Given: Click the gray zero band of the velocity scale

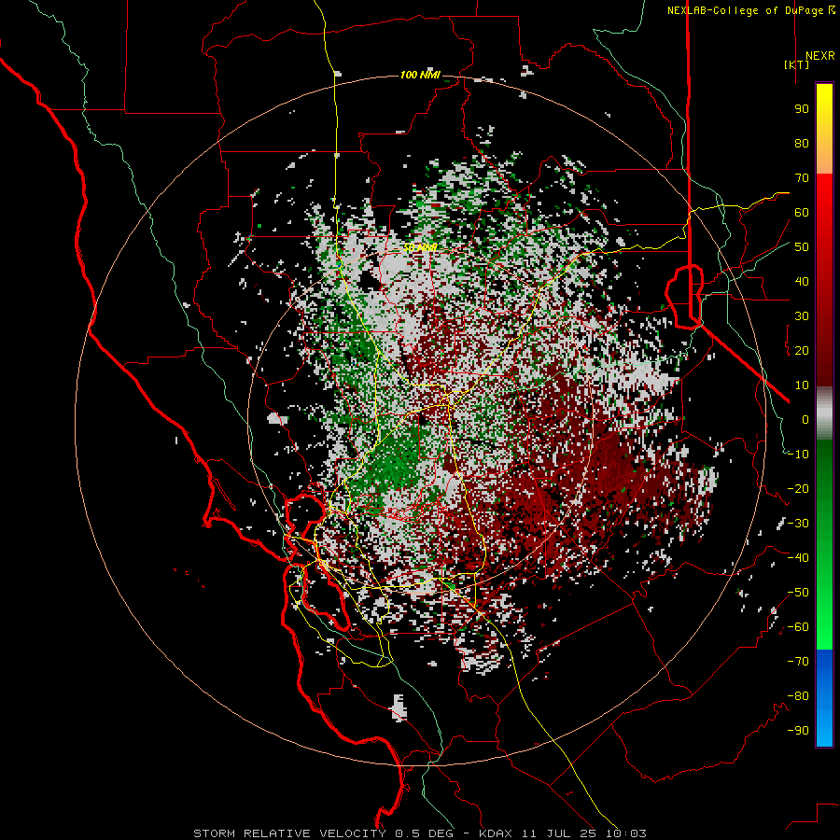Looking at the screenshot, I should 824,413.
